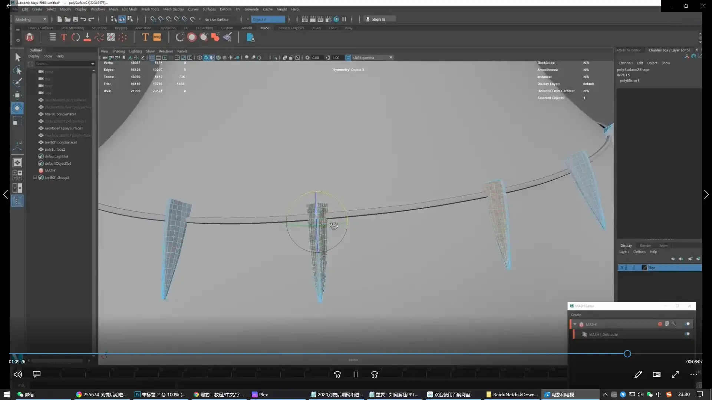Select the arrow Select tool in toolbox
The height and width of the screenshot is (400, 712).
point(17,57)
